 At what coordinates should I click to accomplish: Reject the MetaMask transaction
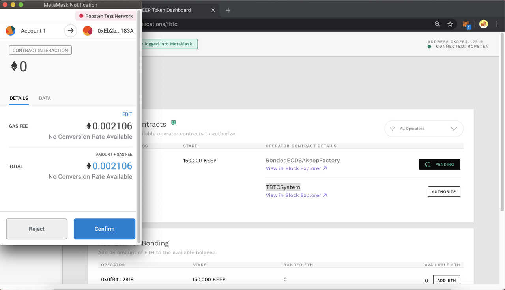pos(37,229)
